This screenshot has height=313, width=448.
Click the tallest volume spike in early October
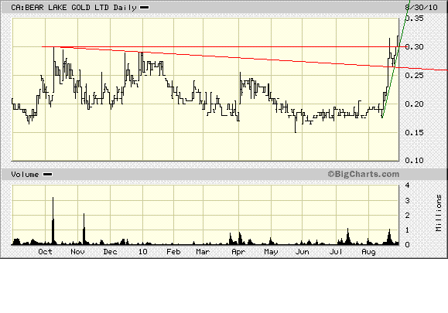53,220
